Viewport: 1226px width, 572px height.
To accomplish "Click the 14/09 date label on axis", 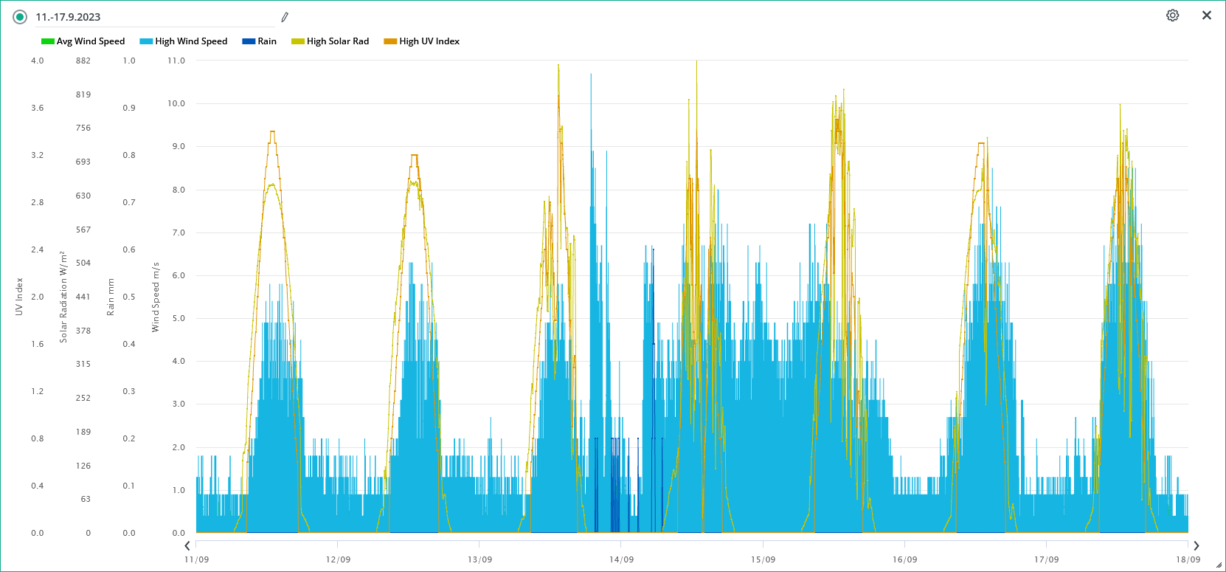I will click(x=621, y=559).
